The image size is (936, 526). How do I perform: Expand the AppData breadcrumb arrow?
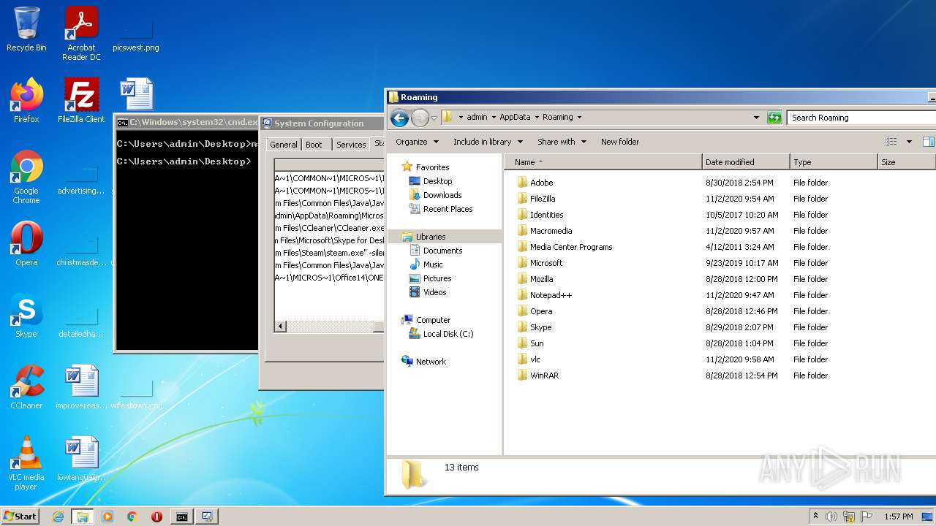[x=536, y=118]
